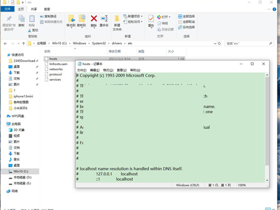
Task: Click the Rename icon in ribbon
Action: tap(104, 19)
